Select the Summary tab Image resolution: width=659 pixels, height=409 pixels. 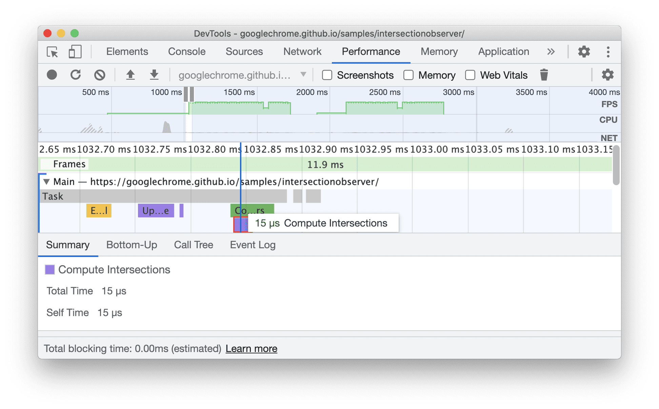68,245
